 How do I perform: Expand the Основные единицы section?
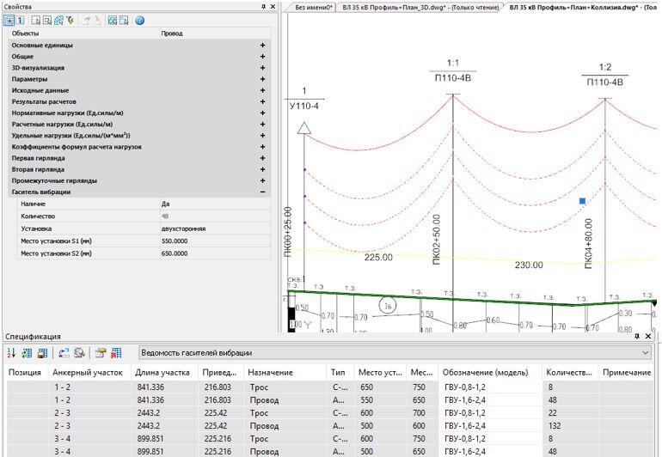[x=262, y=45]
